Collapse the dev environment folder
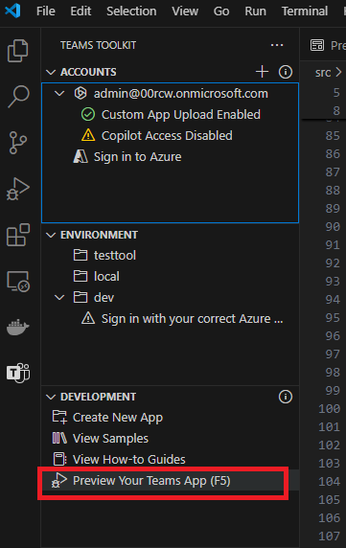The height and width of the screenshot is (548, 346). [59, 298]
